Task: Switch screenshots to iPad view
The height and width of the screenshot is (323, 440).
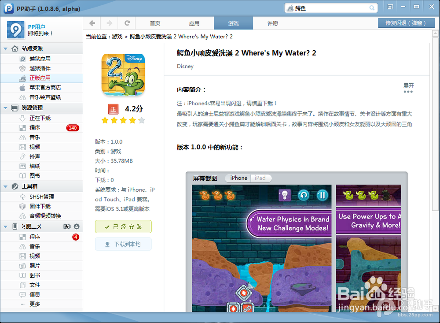Action: (x=260, y=178)
